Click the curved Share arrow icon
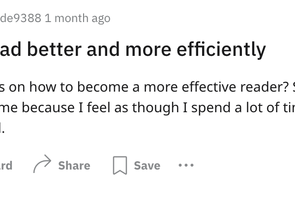The width and height of the screenshot is (295, 197). click(42, 164)
